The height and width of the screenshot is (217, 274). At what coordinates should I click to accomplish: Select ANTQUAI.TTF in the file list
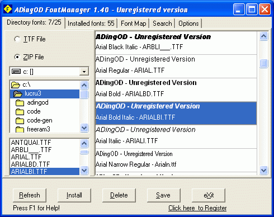pos(45,143)
